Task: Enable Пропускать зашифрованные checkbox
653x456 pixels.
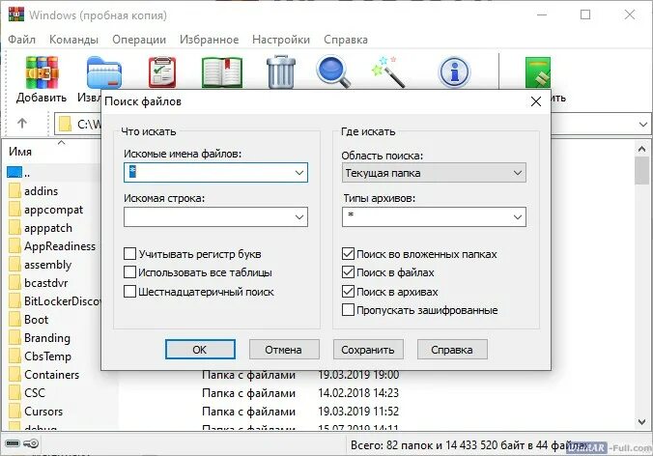Action: [x=348, y=310]
